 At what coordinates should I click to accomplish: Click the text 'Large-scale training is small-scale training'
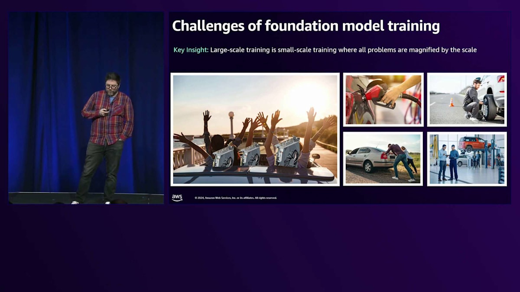tap(273, 50)
